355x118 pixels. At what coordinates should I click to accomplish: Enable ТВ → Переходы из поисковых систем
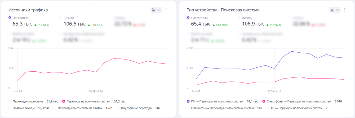[x=268, y=108]
